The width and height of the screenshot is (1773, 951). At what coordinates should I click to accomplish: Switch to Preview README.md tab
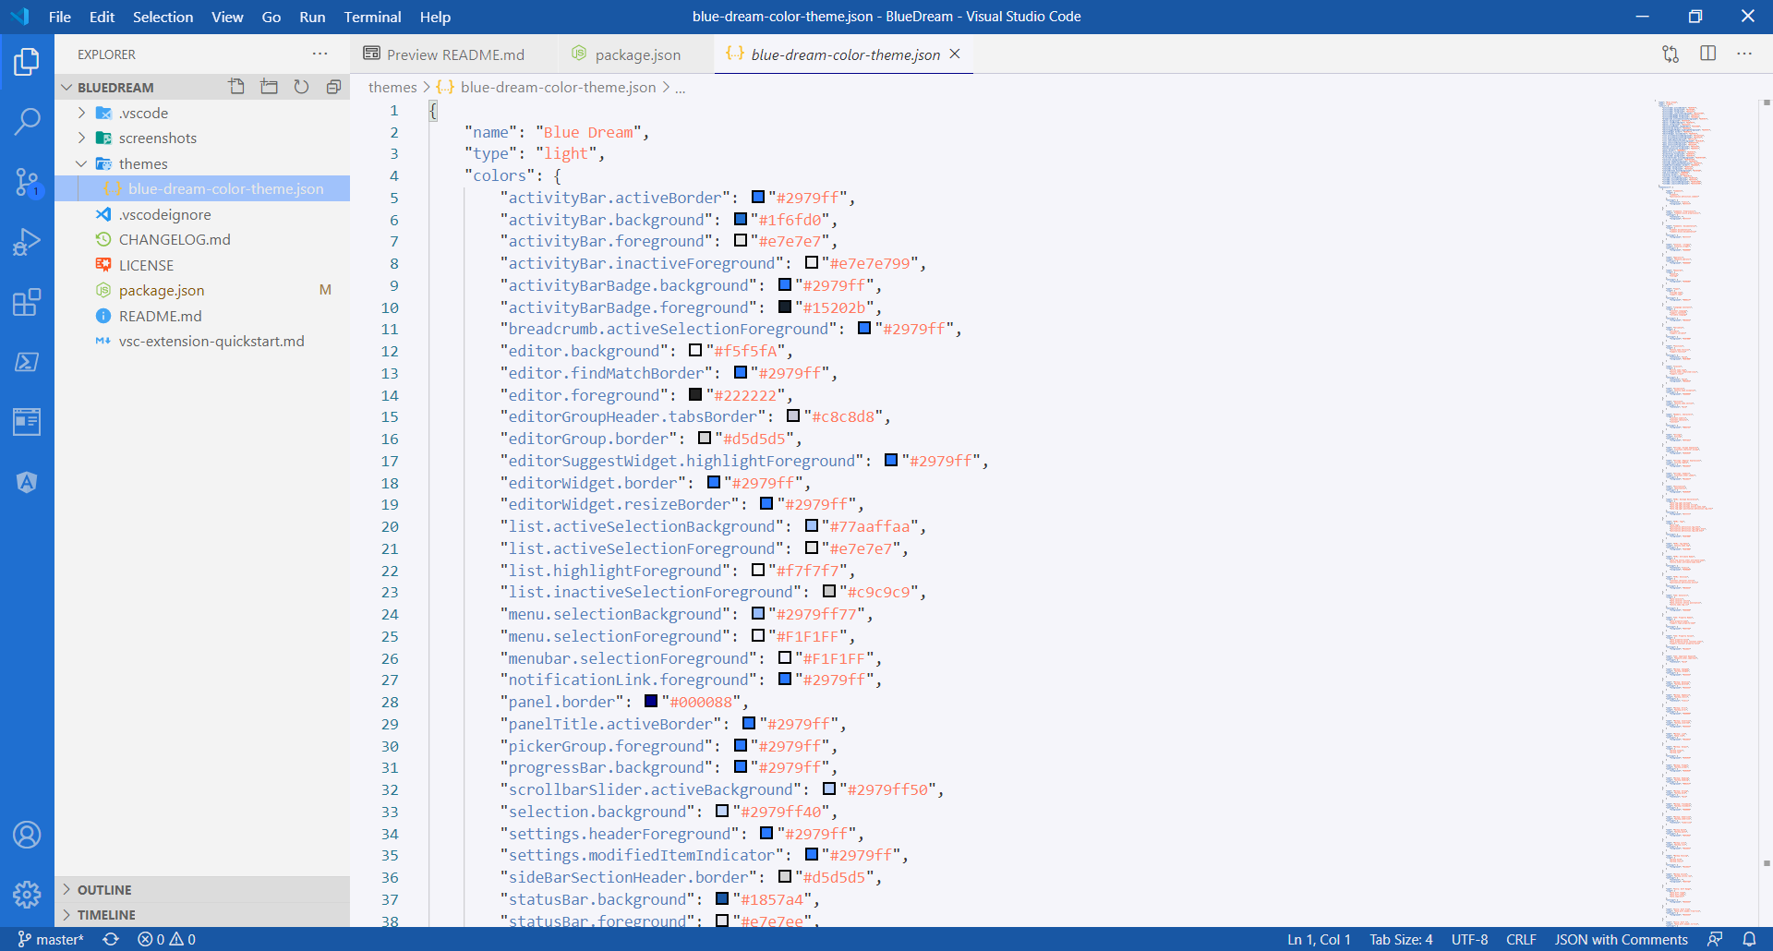pyautogui.click(x=454, y=54)
